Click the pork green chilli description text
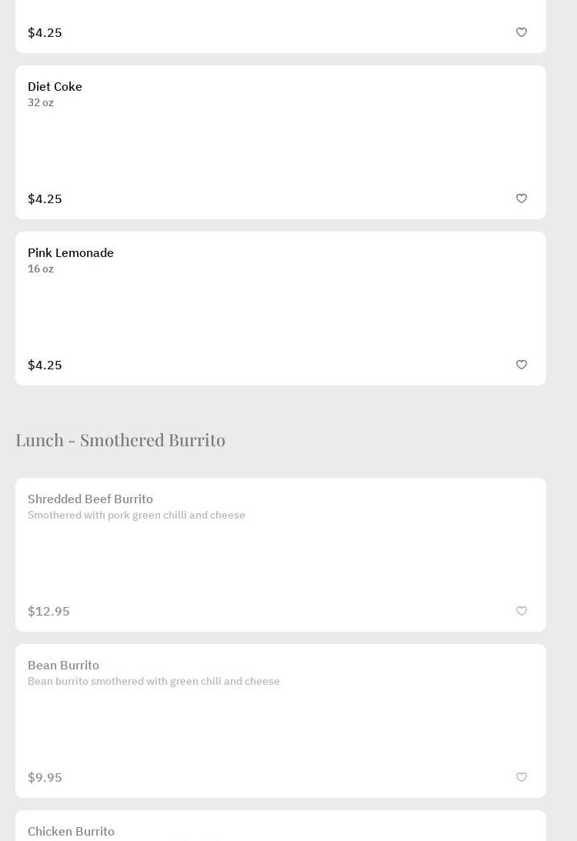 pyautogui.click(x=136, y=516)
